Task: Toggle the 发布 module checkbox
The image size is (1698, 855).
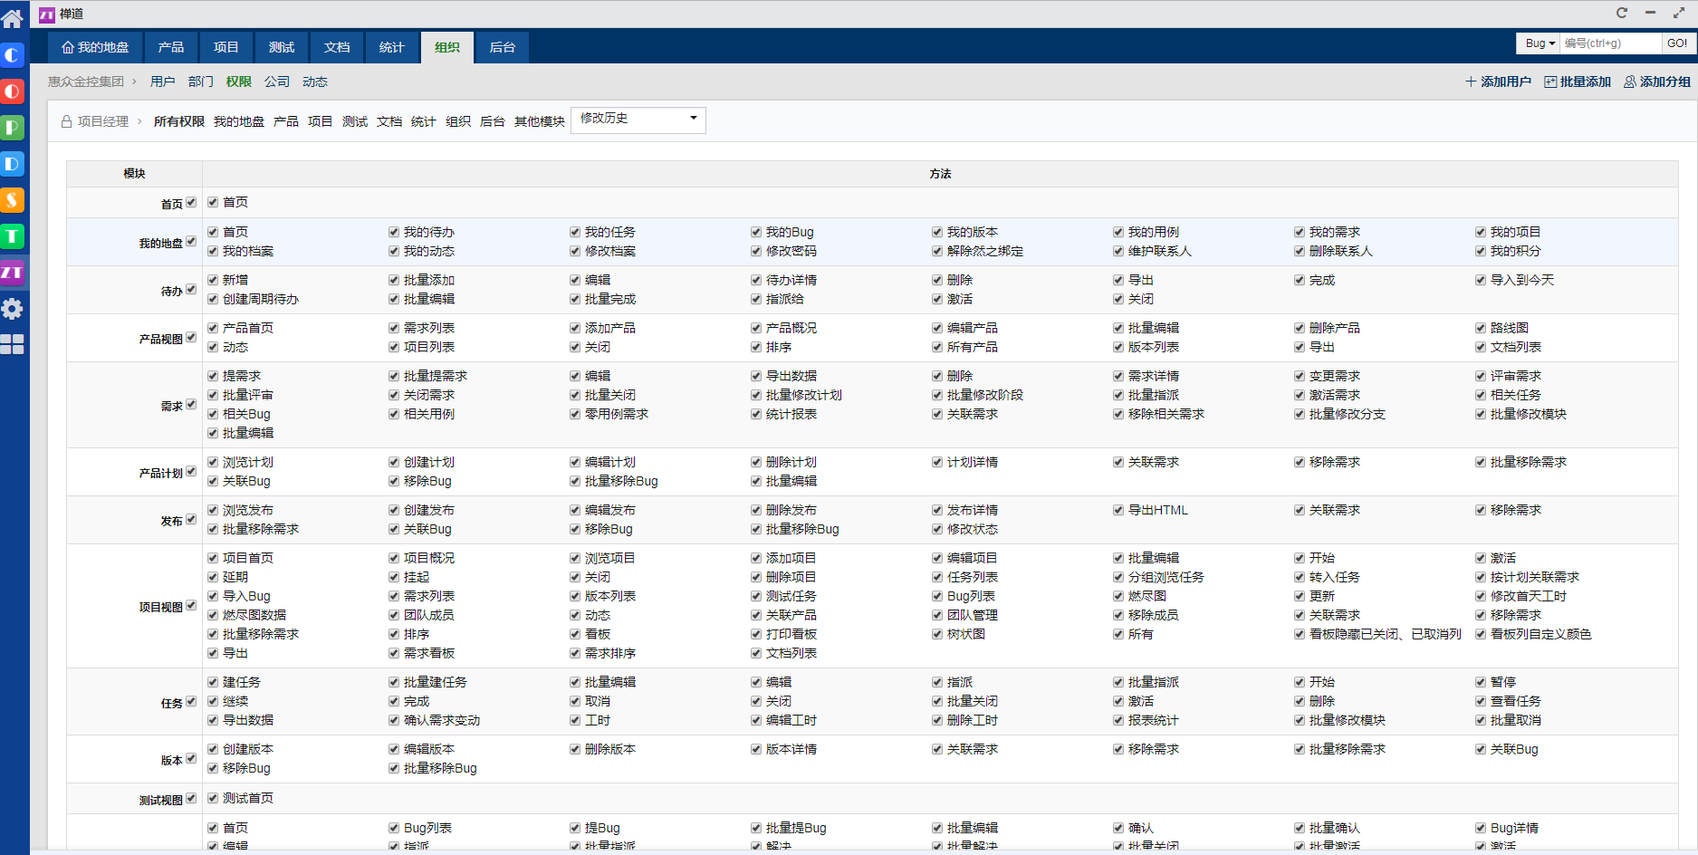Action: coord(191,520)
